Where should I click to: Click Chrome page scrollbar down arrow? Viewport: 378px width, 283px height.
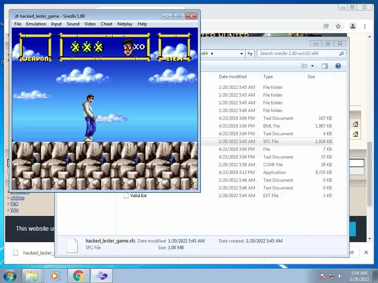[370, 239]
